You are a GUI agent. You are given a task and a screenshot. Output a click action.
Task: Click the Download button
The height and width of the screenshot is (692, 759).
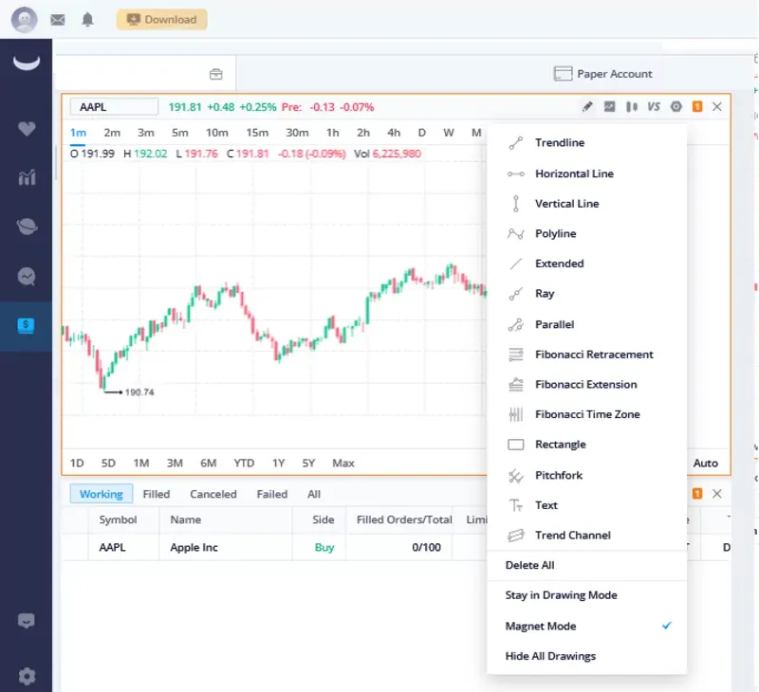(x=161, y=20)
